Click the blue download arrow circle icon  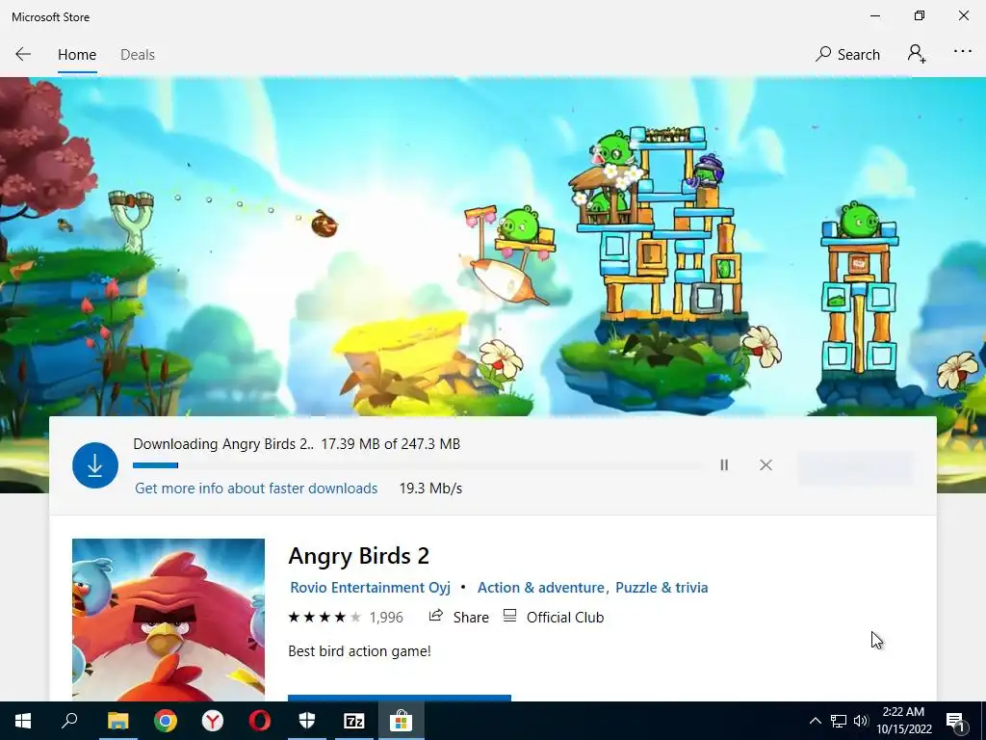click(x=95, y=465)
